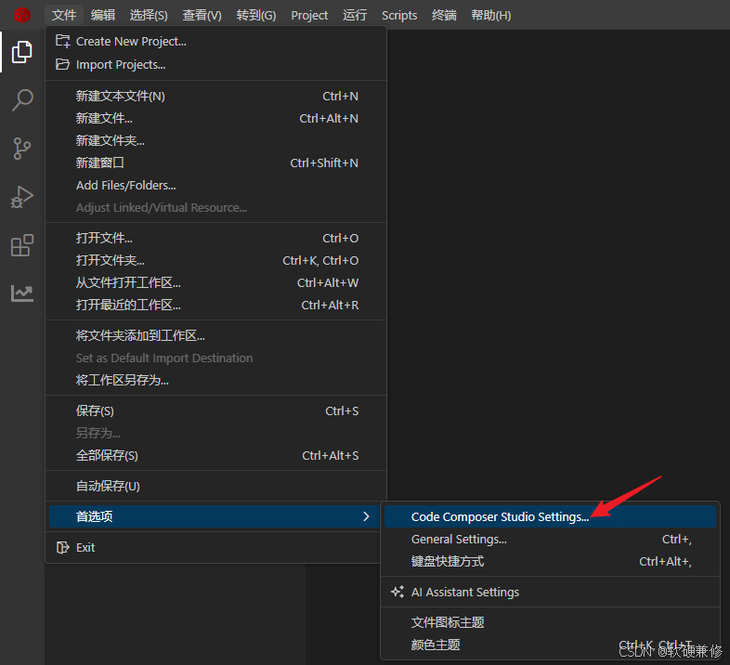Select 新建文本文件(N) menu entry
The width and height of the screenshot is (730, 665).
pos(216,96)
